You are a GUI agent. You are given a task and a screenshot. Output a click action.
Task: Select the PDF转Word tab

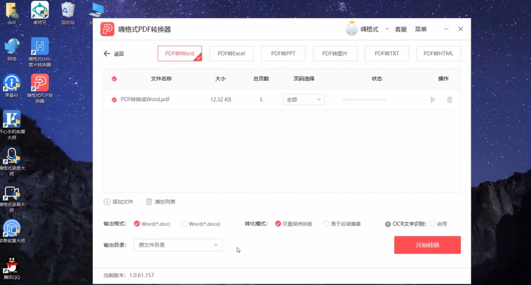pyautogui.click(x=180, y=54)
